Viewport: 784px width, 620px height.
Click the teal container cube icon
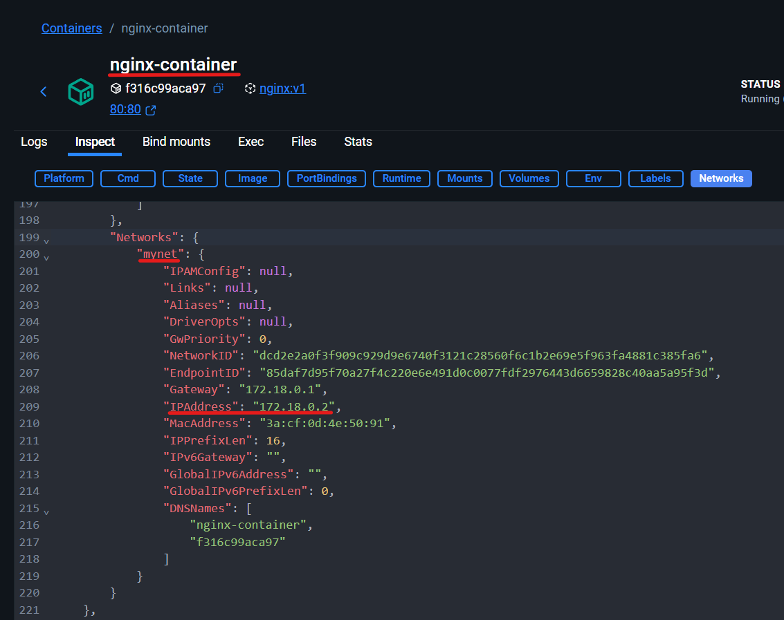coord(80,92)
